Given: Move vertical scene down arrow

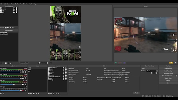Looking at the screenshot, I should click(11, 63).
